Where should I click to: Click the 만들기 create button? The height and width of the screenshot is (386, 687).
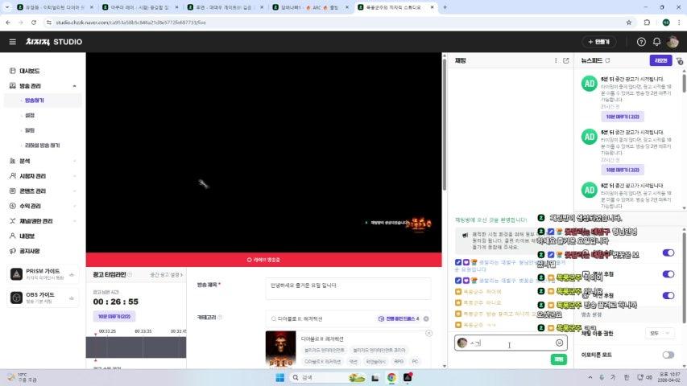[x=599, y=42]
